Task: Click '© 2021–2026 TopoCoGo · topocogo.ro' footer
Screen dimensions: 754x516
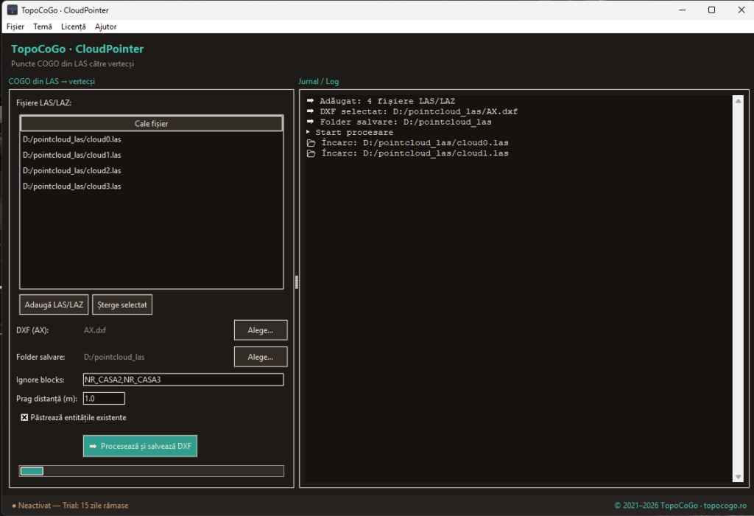Action: click(x=680, y=506)
